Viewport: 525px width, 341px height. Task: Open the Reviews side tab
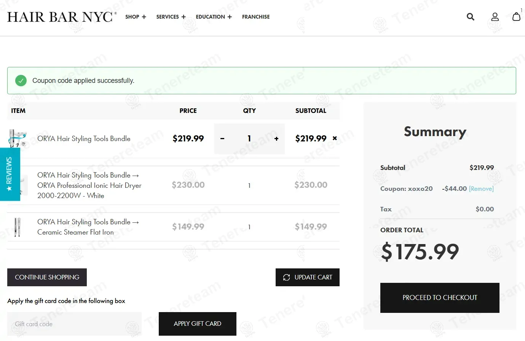[10, 174]
